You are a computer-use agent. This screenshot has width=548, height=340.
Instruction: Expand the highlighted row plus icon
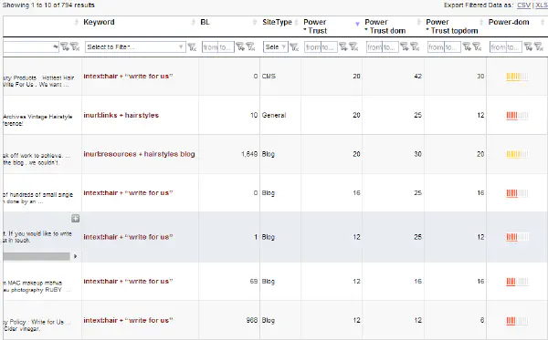pos(75,218)
